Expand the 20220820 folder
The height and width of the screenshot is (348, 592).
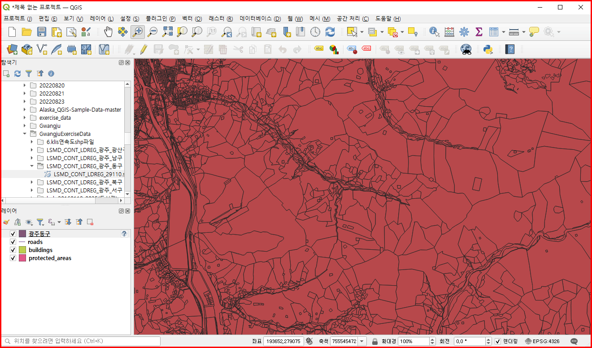(25, 85)
